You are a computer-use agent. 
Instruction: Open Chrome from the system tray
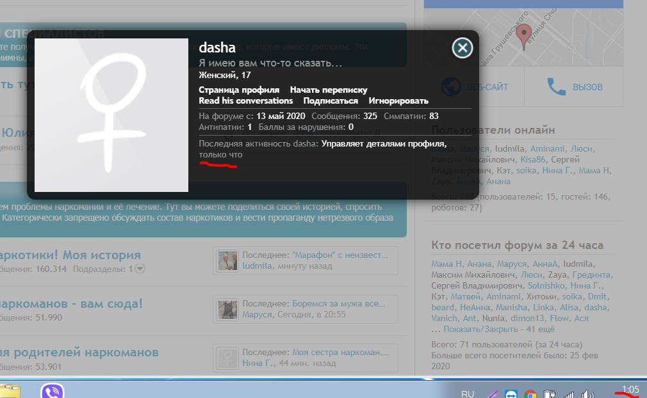tap(530, 390)
